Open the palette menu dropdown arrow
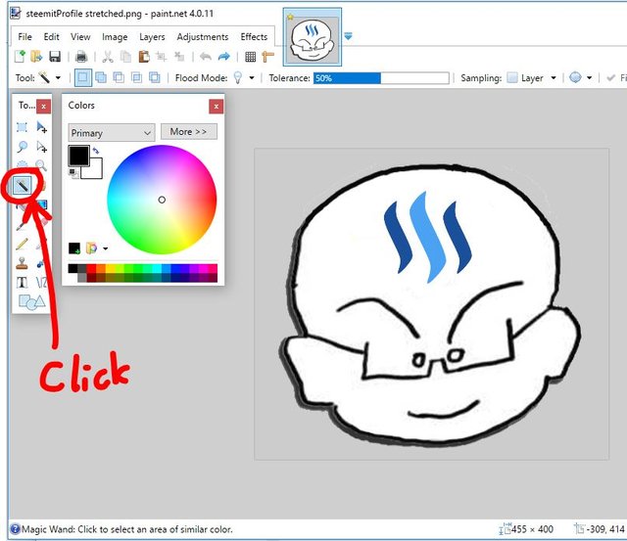The width and height of the screenshot is (627, 541). [x=105, y=248]
